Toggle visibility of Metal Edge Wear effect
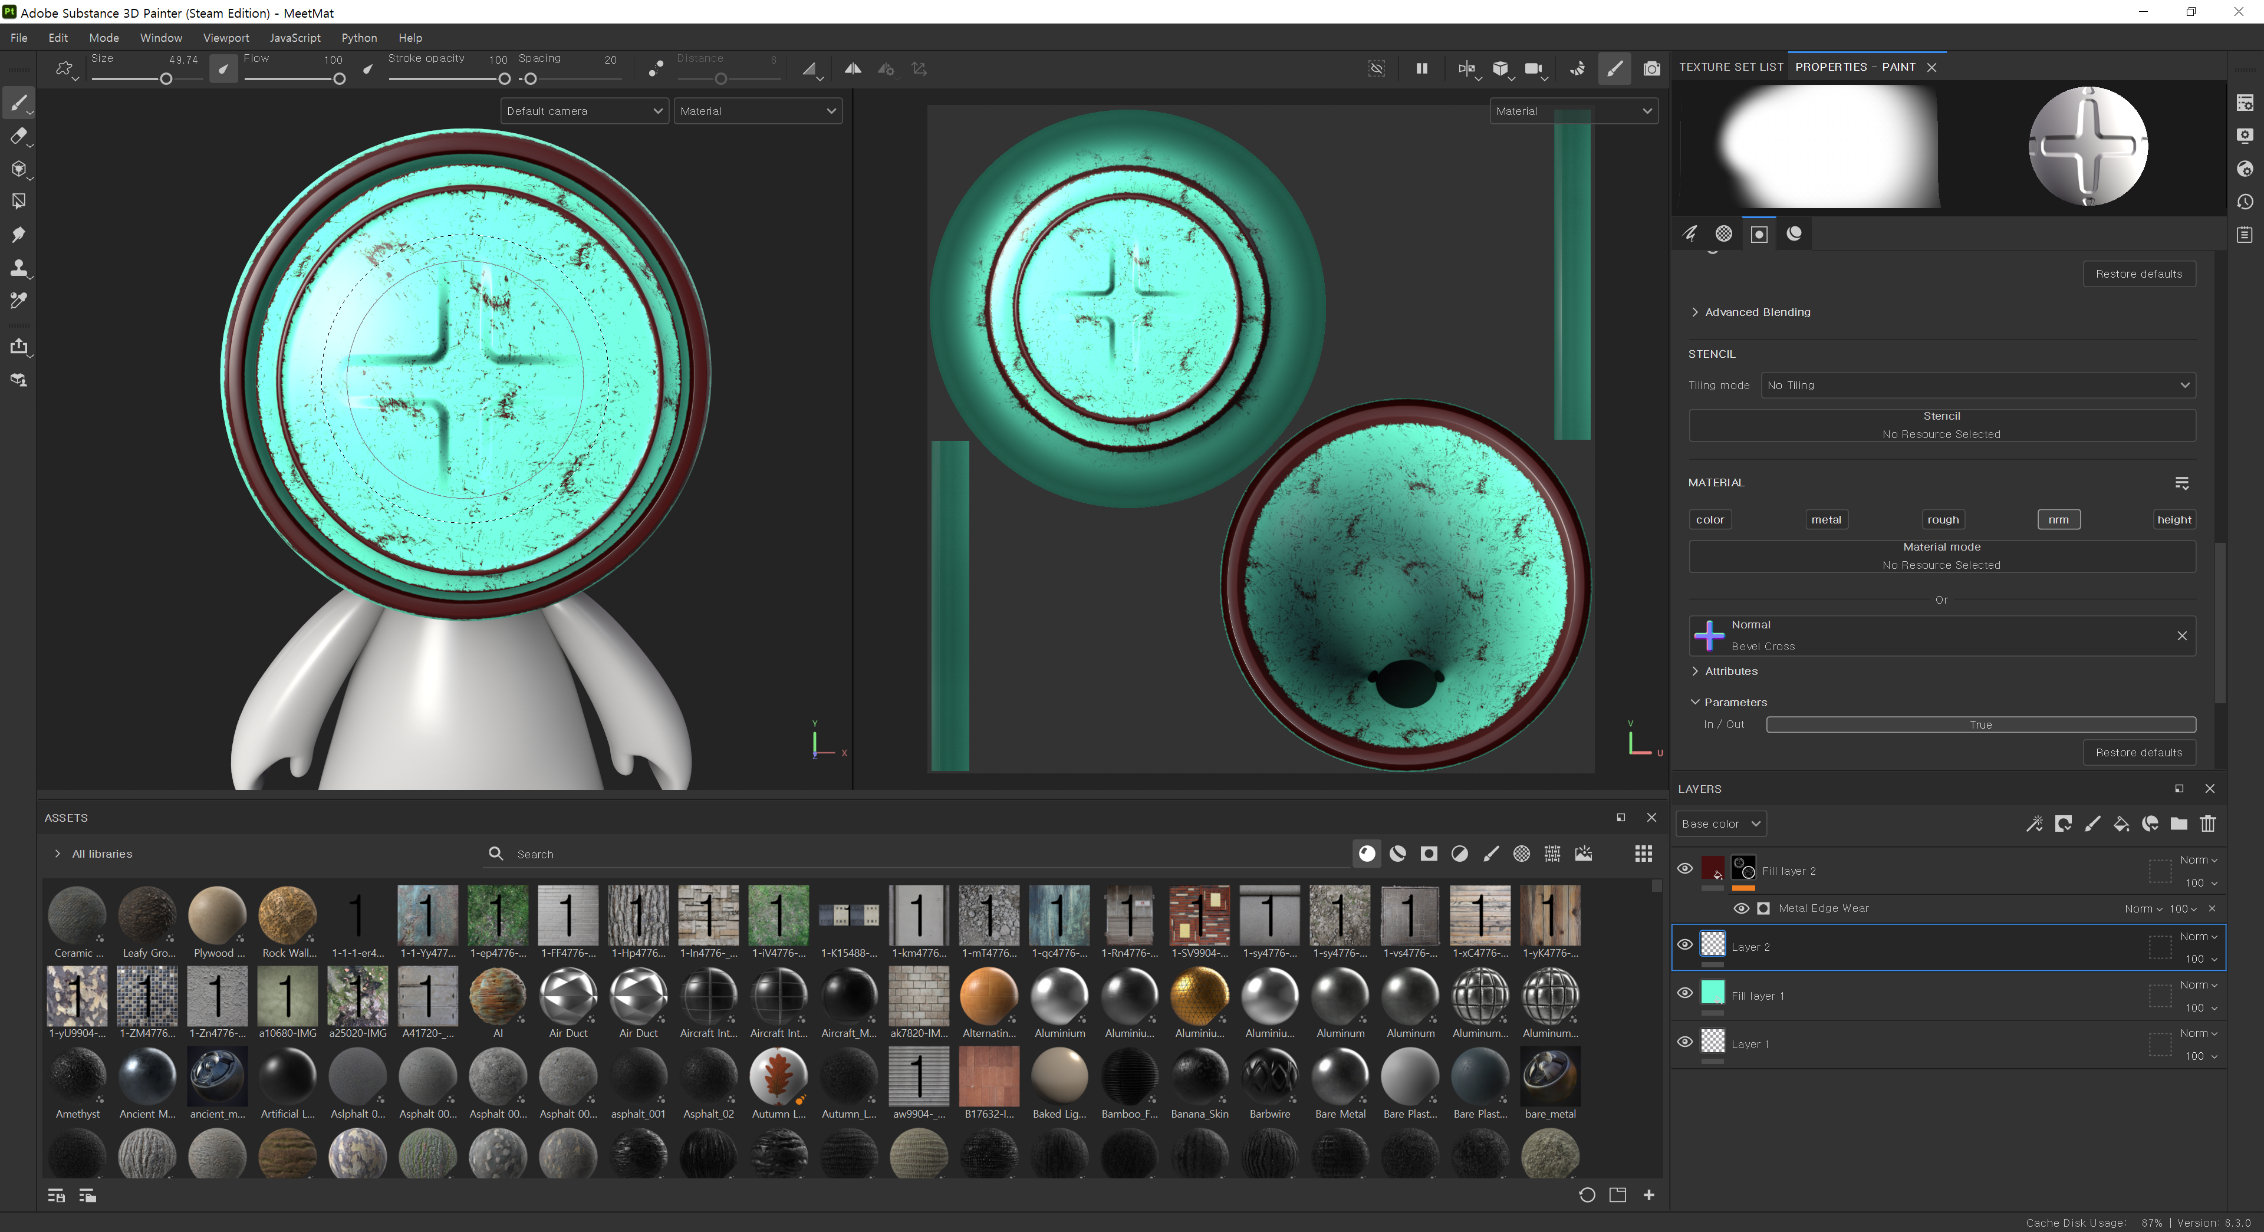The width and height of the screenshot is (2264, 1232). (x=1740, y=908)
